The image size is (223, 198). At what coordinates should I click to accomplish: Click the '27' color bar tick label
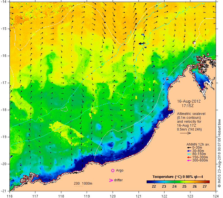coord(205,187)
